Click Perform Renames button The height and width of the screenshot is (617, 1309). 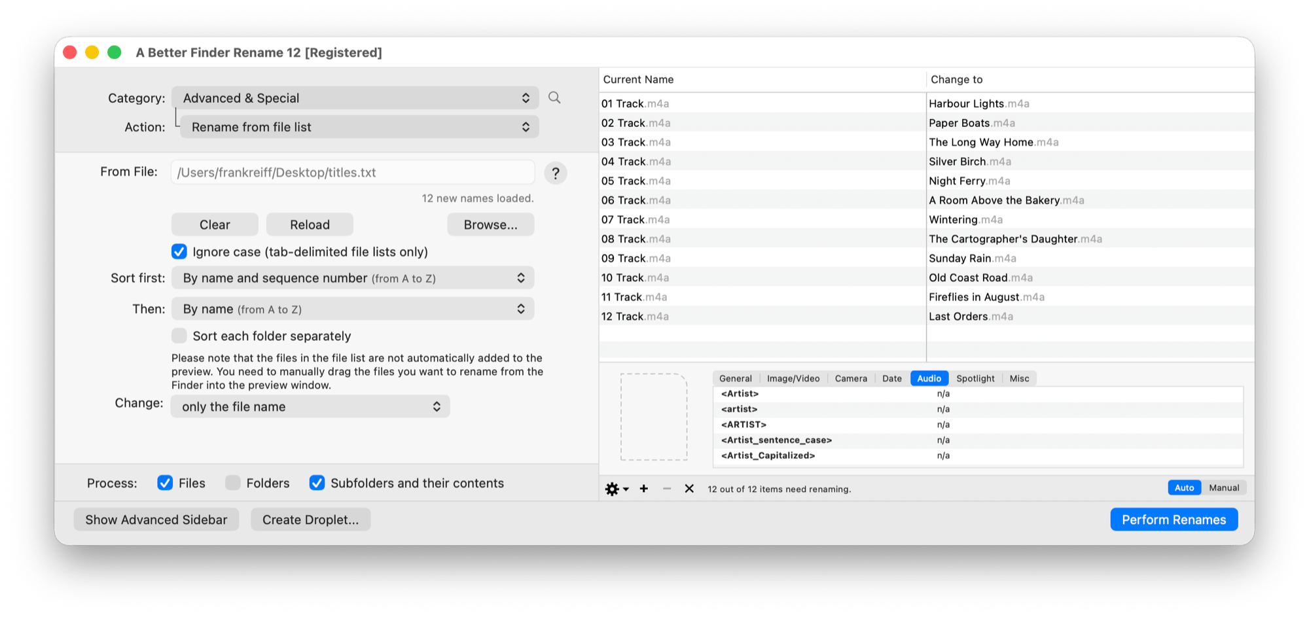click(1174, 520)
